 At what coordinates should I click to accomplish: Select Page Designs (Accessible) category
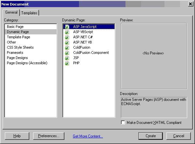click(27, 63)
